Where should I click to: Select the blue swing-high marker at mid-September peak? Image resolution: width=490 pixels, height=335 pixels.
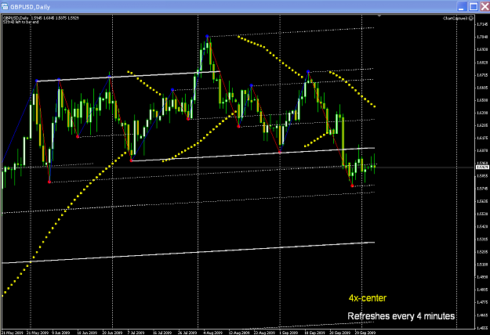coord(308,72)
